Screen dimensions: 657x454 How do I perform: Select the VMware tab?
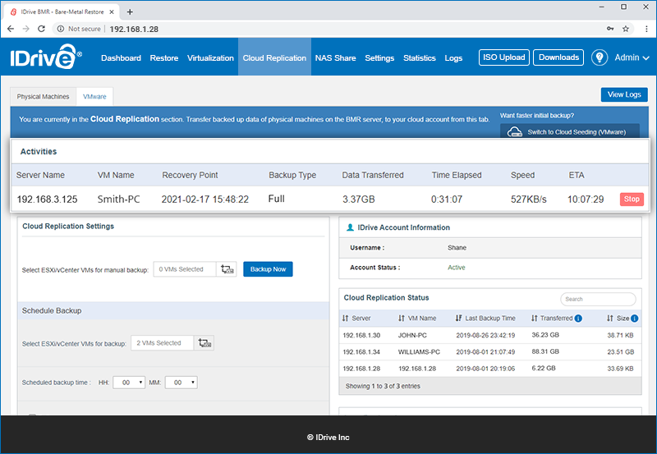(x=94, y=97)
